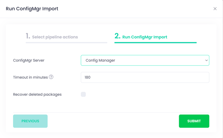Click the green number 2 step indicator

(x=117, y=36)
